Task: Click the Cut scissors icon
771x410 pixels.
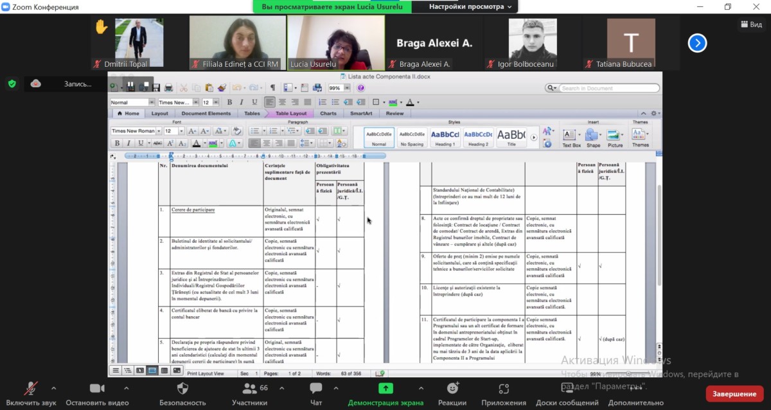Action: coord(183,87)
